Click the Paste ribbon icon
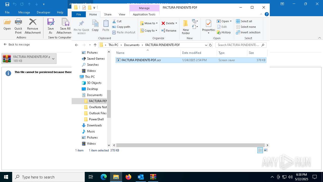This screenshot has height=182, width=323. click(106, 26)
